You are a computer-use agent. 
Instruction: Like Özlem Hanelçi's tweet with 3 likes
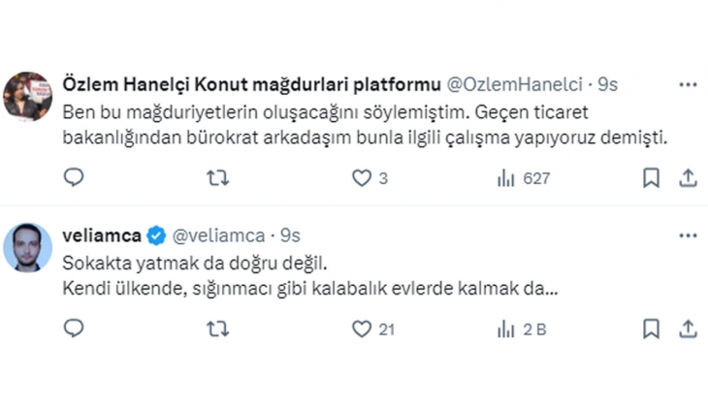point(362,178)
